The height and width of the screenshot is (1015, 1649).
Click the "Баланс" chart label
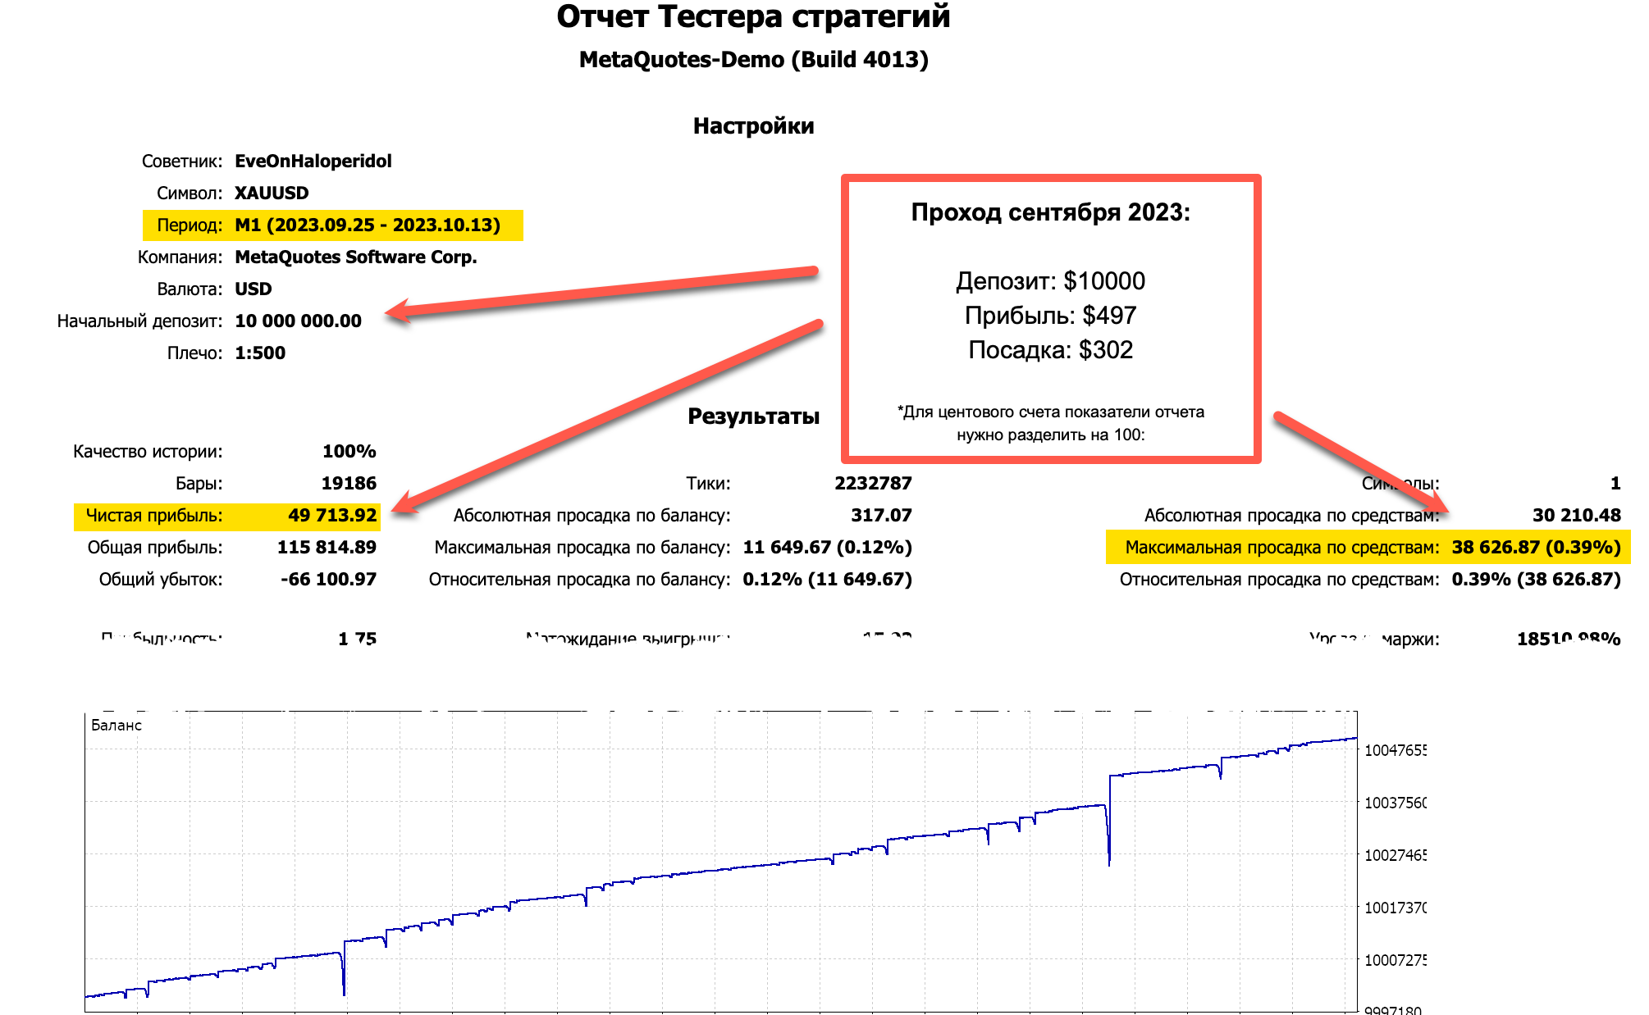(117, 725)
